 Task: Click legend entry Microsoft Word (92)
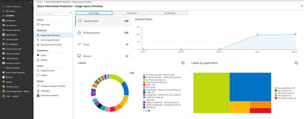285,88
